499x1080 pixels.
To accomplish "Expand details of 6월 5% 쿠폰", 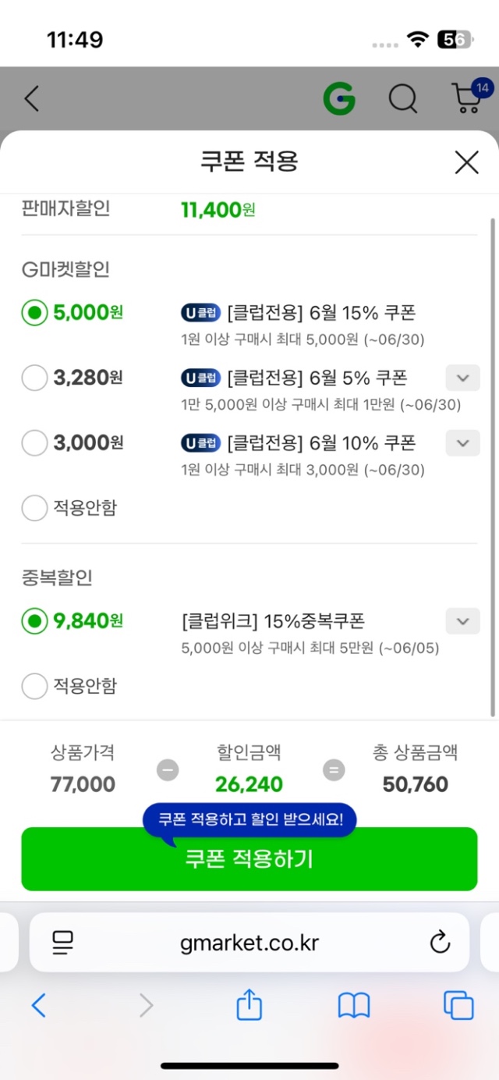I will pyautogui.click(x=462, y=378).
